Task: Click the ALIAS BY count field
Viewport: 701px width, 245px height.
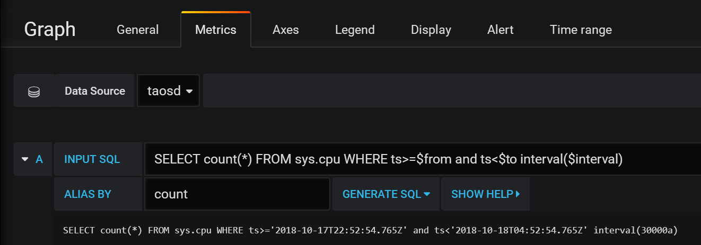Action: click(236, 194)
